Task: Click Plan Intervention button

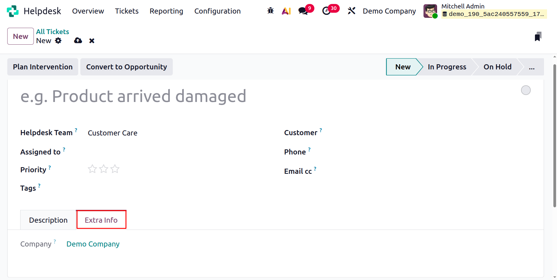Action: tap(43, 67)
